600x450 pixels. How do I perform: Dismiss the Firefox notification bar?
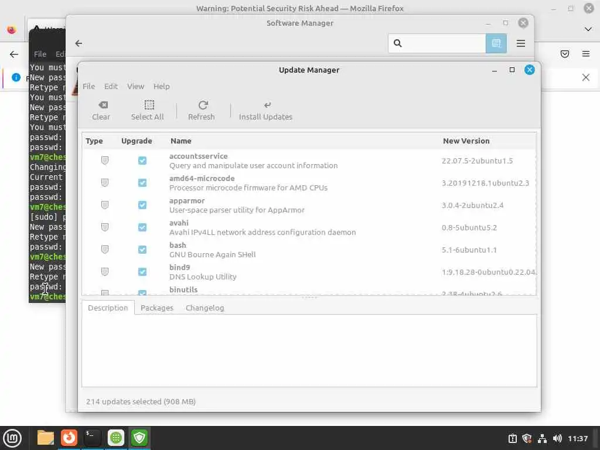click(x=586, y=77)
